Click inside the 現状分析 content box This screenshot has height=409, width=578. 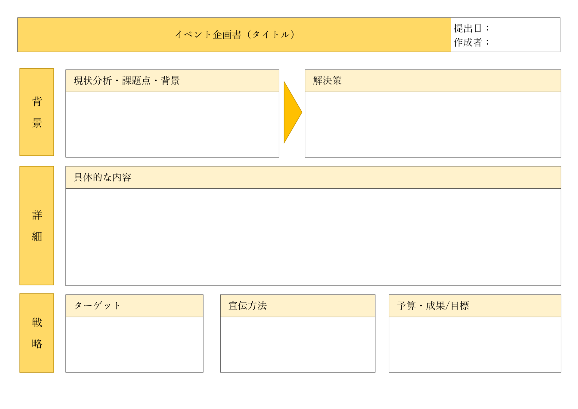pyautogui.click(x=172, y=124)
